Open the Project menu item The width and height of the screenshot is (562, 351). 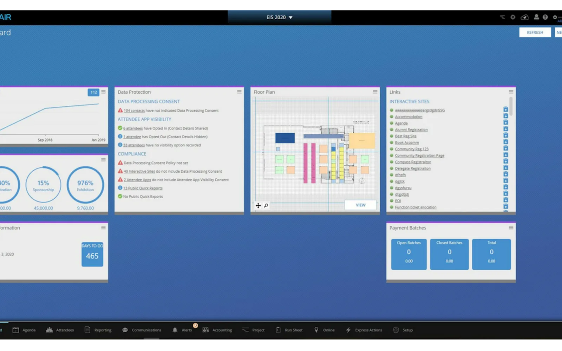[x=253, y=330]
